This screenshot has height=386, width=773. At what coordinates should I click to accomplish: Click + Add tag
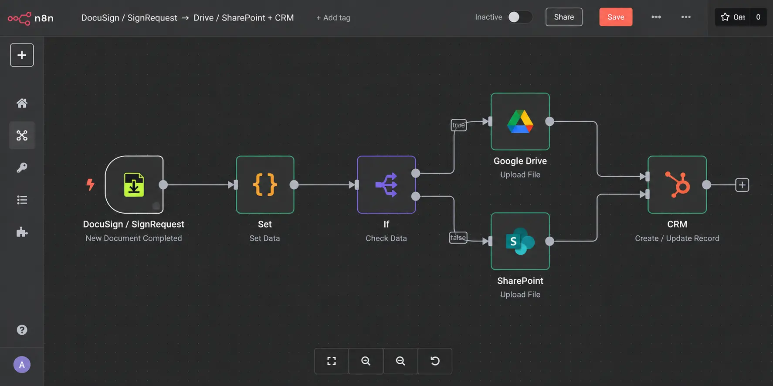[333, 18]
